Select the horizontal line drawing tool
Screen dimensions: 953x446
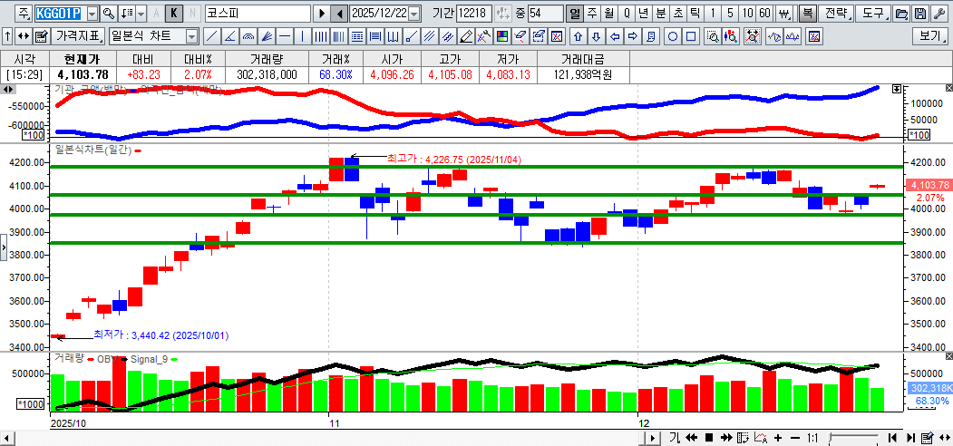[x=285, y=36]
